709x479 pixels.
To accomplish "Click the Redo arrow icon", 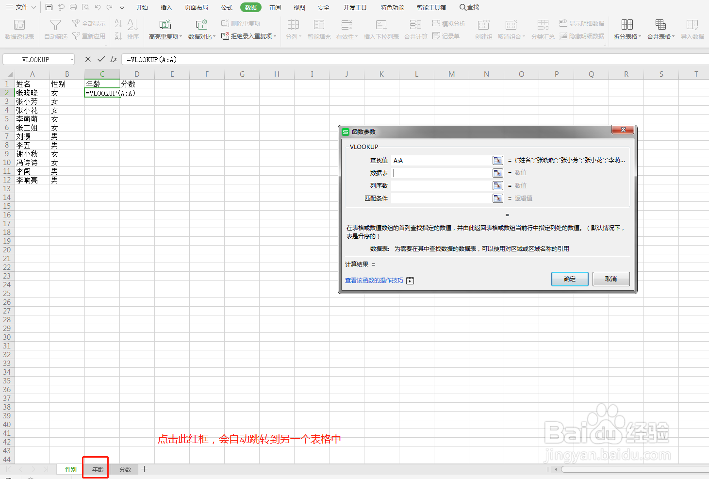I will pos(110,7).
